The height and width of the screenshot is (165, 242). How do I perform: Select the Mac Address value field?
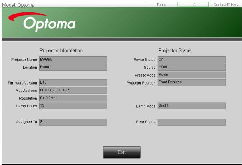pos(73,90)
